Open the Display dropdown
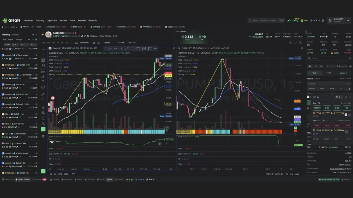Viewport: 353px width, 198px height. coord(108,43)
